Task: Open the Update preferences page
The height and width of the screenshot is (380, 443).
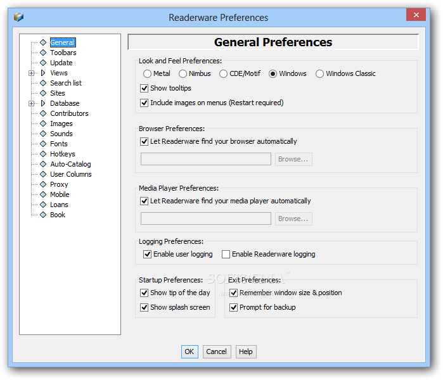Action: tap(61, 63)
